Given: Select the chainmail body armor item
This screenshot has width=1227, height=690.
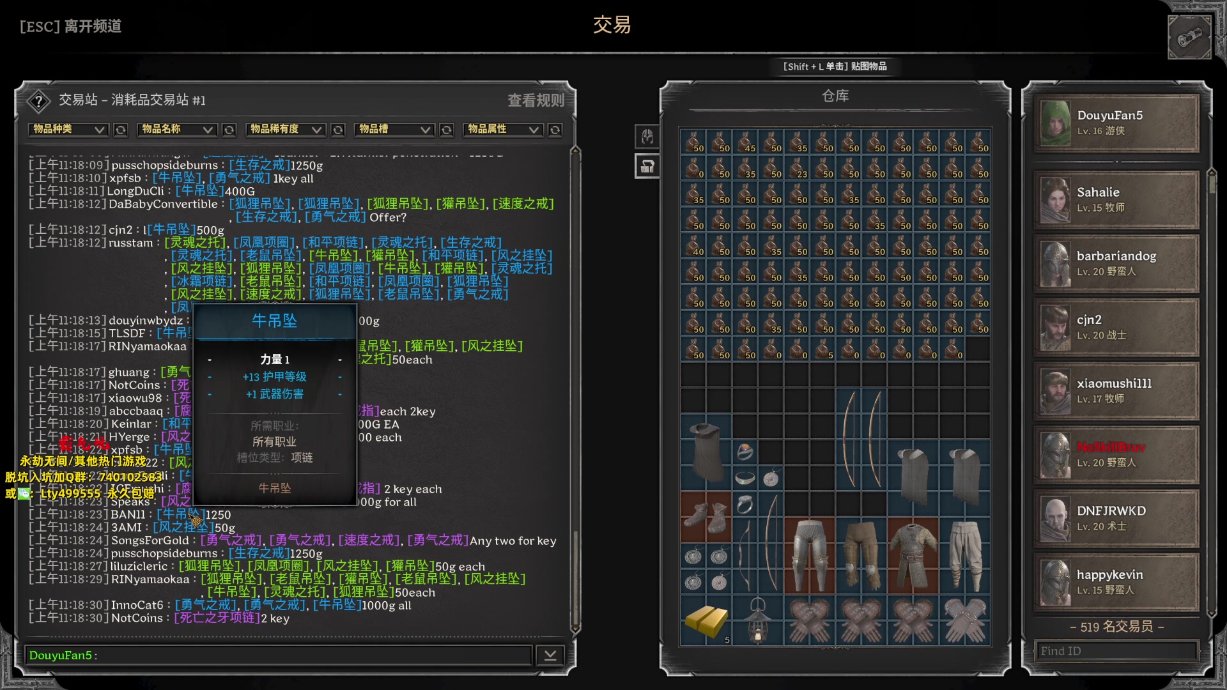Looking at the screenshot, I should click(913, 556).
